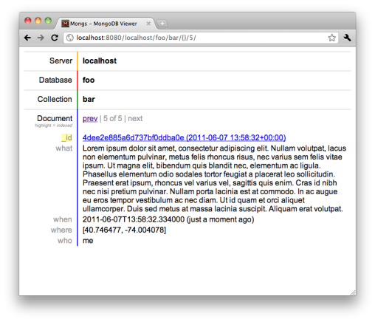The width and height of the screenshot is (375, 322).
Task: Reload the page with the refresh icon
Action: tap(55, 38)
